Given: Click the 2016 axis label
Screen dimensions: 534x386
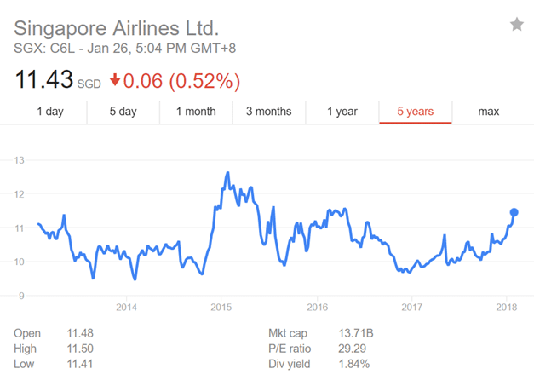Looking at the screenshot, I should [x=316, y=307].
